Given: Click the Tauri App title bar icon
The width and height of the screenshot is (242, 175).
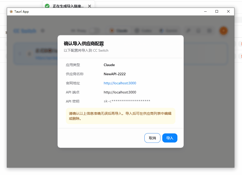Looking at the screenshot, I should pos(11,11).
